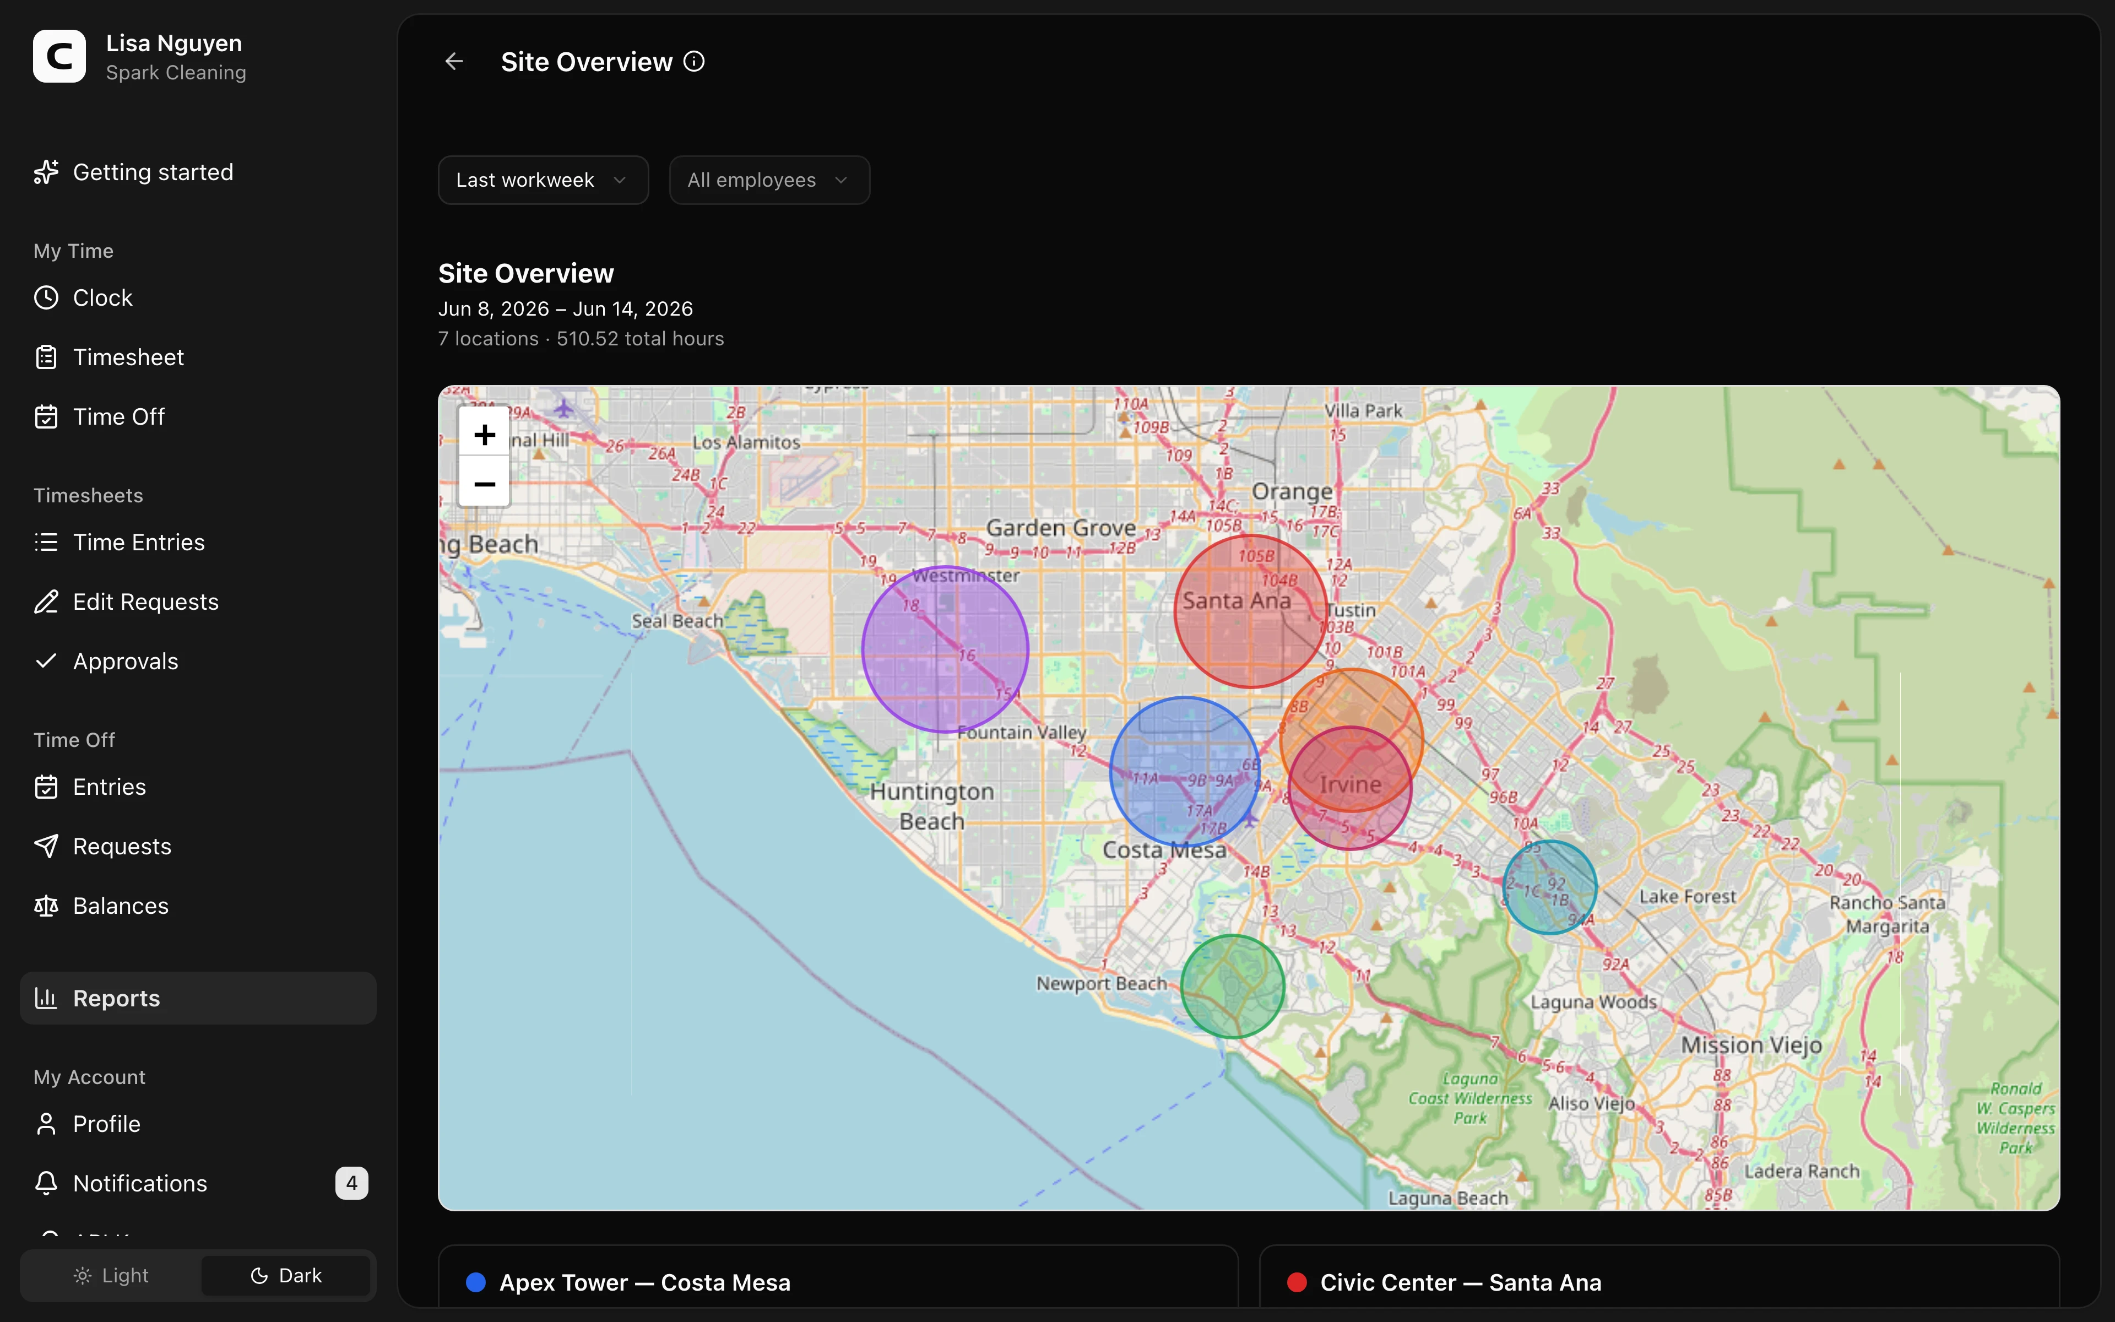Open Edit Requests
2115x1322 pixels.
click(198, 602)
